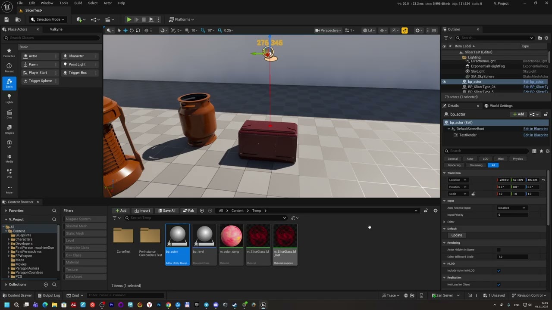
Task: Select the rotate gizmo tool in viewport
Action: pyautogui.click(x=132, y=30)
